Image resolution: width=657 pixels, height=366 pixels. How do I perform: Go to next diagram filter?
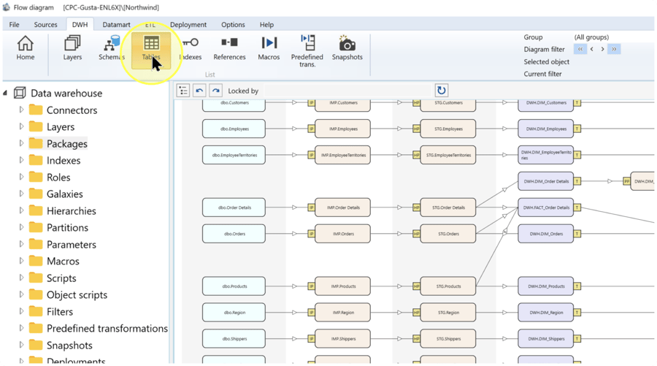pos(602,49)
